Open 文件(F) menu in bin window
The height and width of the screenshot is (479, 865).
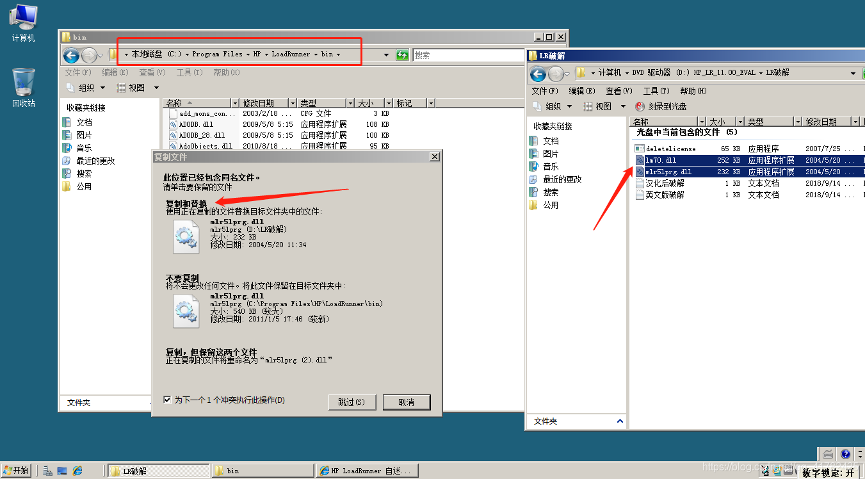[x=78, y=72]
